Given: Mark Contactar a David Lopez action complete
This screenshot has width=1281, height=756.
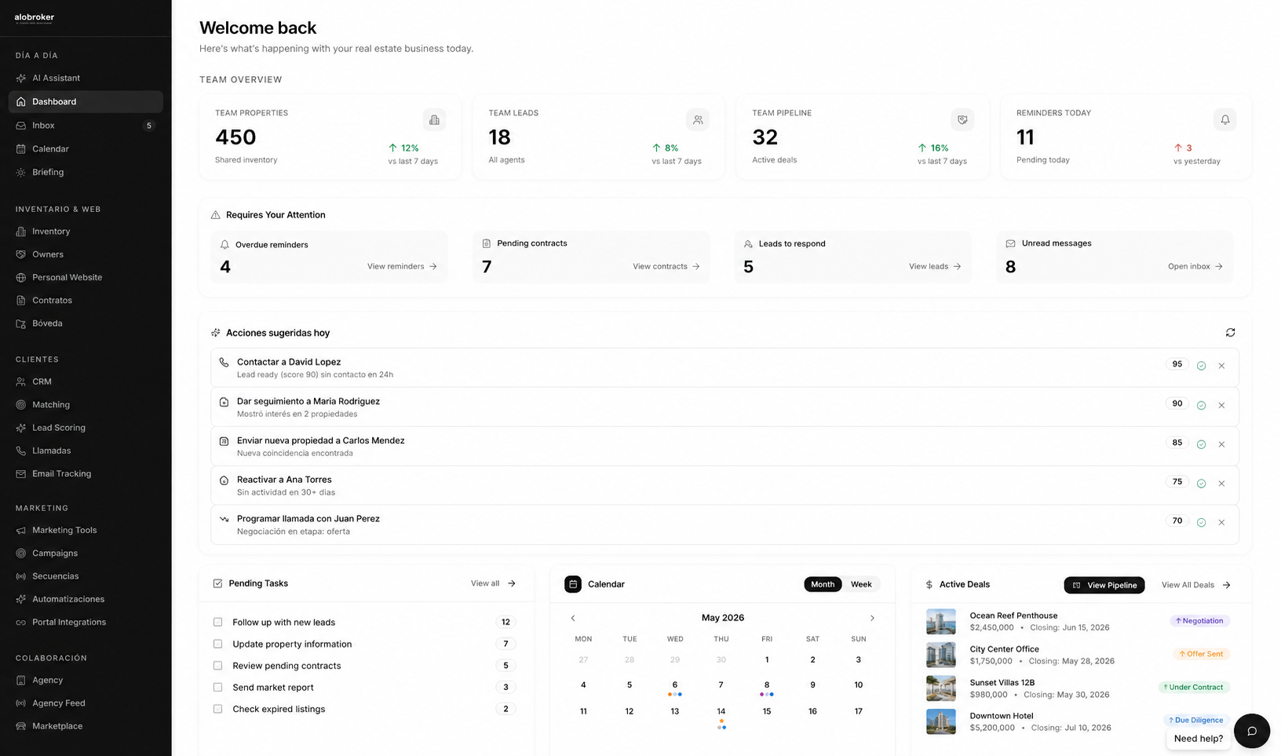Looking at the screenshot, I should 1201,366.
